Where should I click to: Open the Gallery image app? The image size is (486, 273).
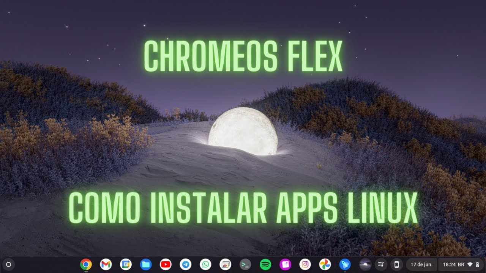coord(226,264)
